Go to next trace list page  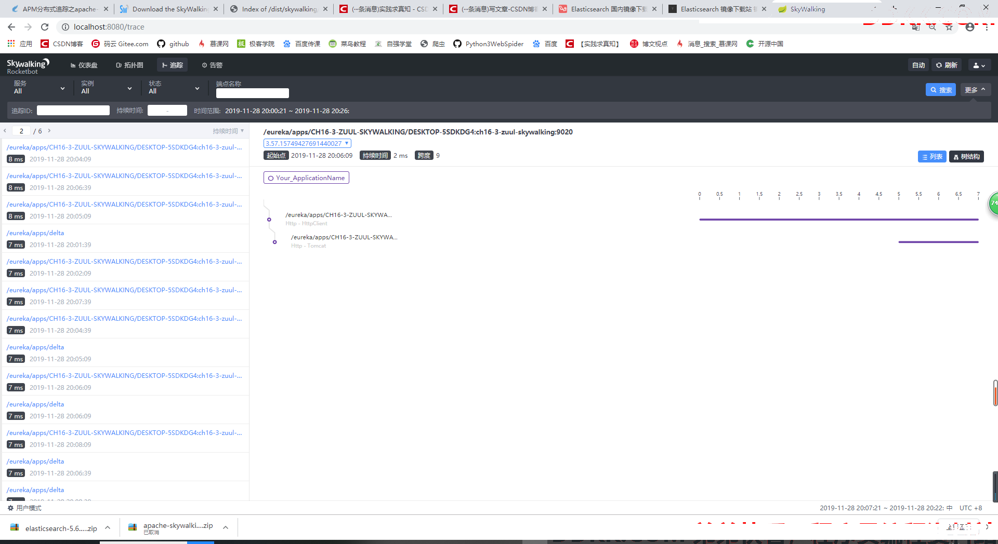tap(49, 131)
